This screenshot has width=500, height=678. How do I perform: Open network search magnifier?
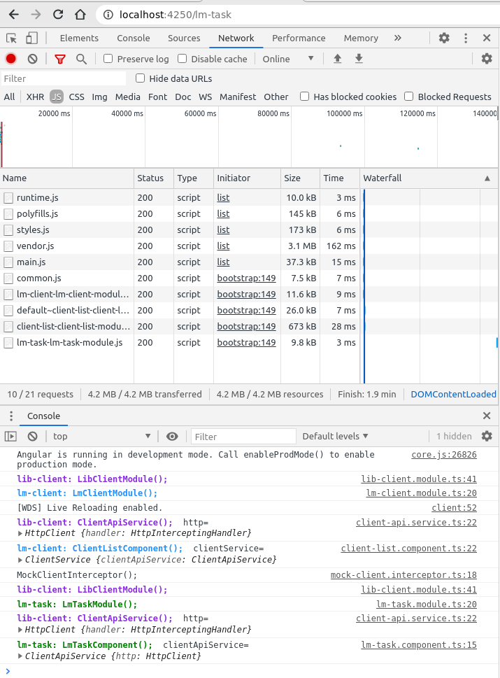pyautogui.click(x=81, y=59)
